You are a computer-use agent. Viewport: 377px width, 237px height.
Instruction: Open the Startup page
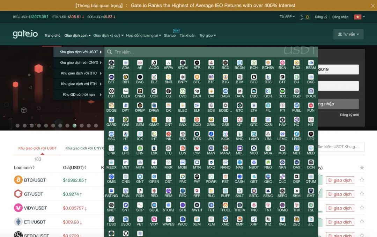click(x=170, y=36)
